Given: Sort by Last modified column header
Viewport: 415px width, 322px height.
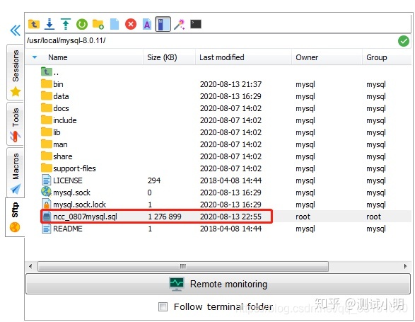Looking at the screenshot, I should [222, 57].
